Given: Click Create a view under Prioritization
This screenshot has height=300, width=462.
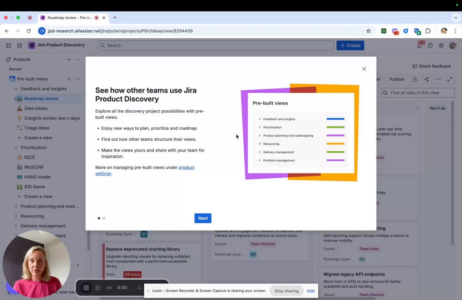Looking at the screenshot, I should click(38, 197).
